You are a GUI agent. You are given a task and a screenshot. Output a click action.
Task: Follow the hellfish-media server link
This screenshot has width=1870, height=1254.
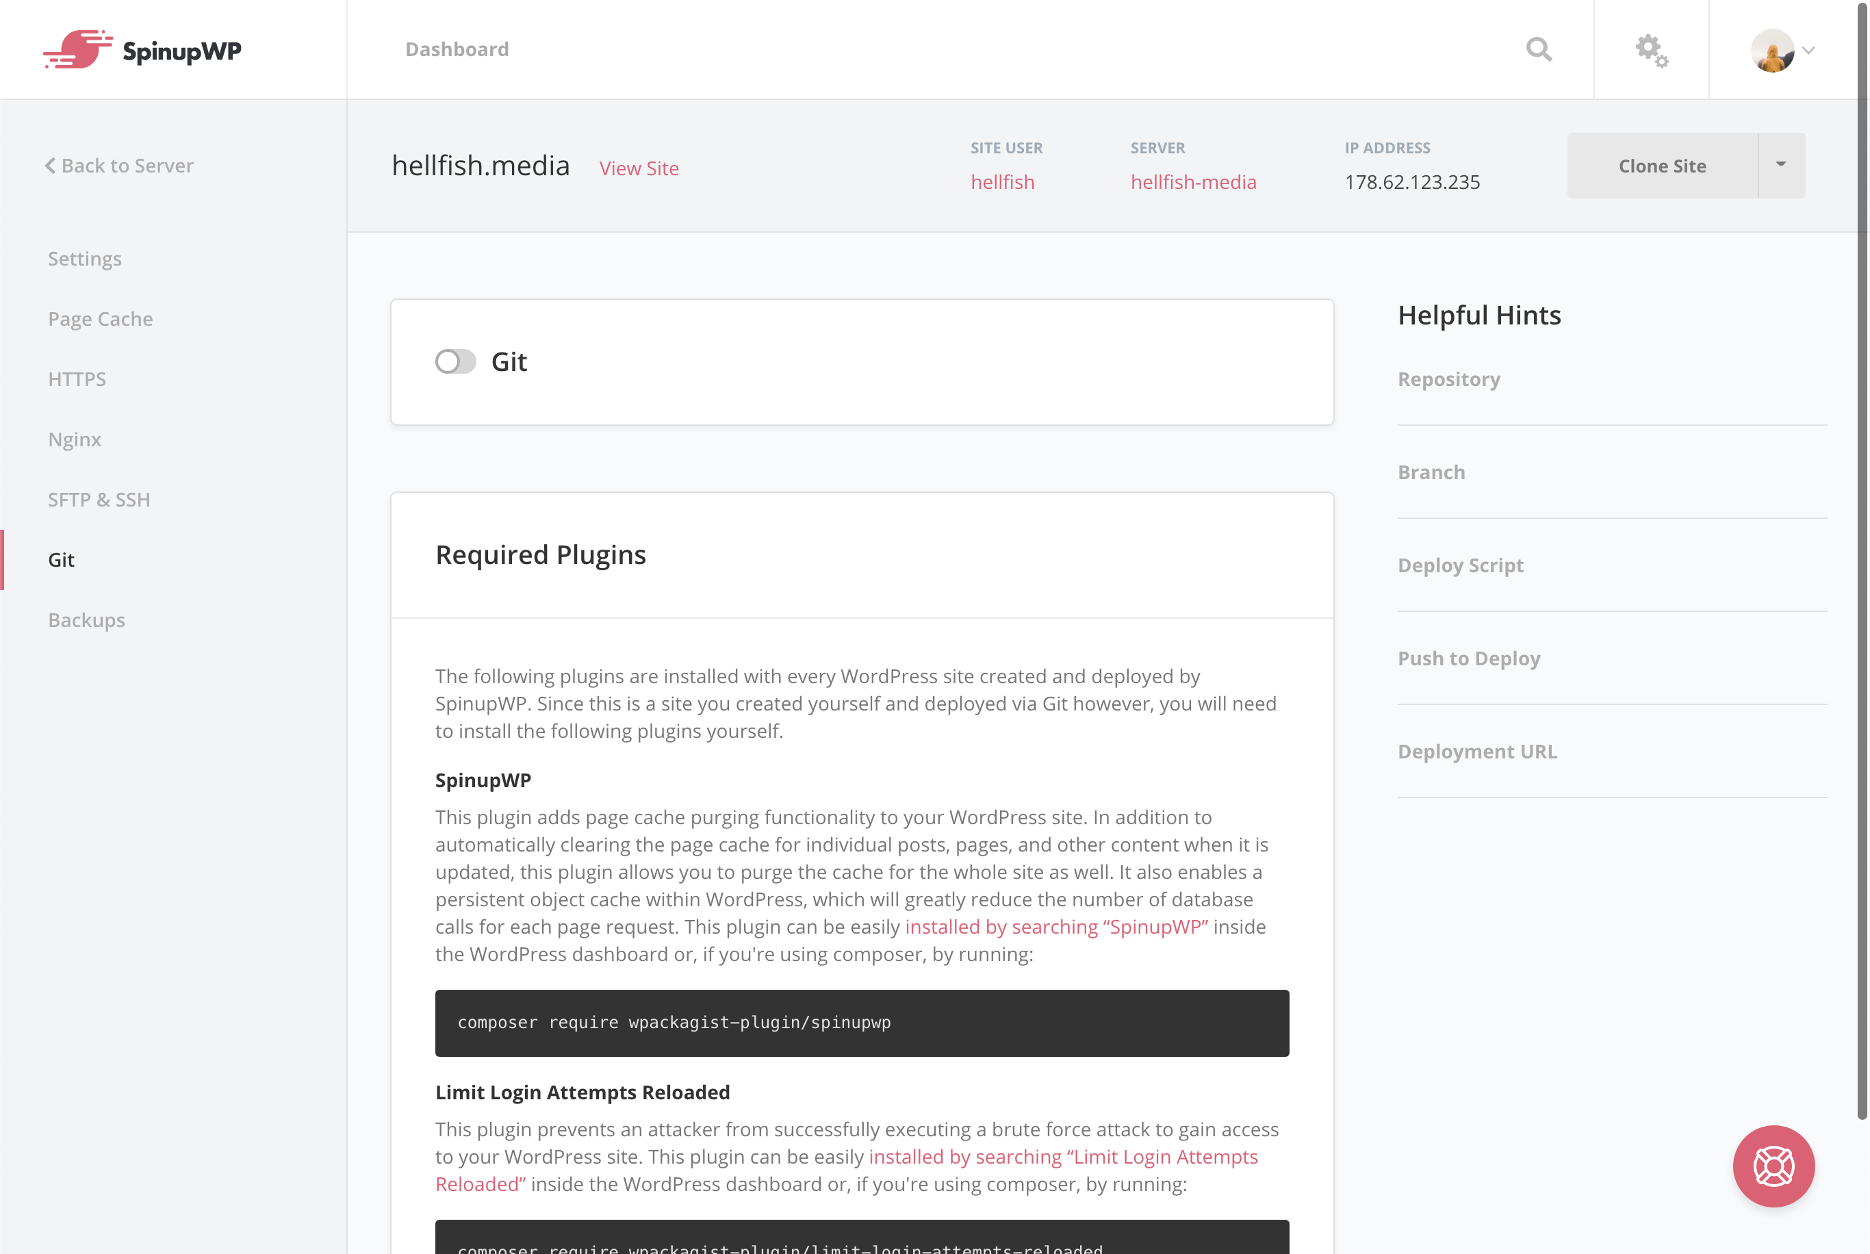click(1193, 182)
